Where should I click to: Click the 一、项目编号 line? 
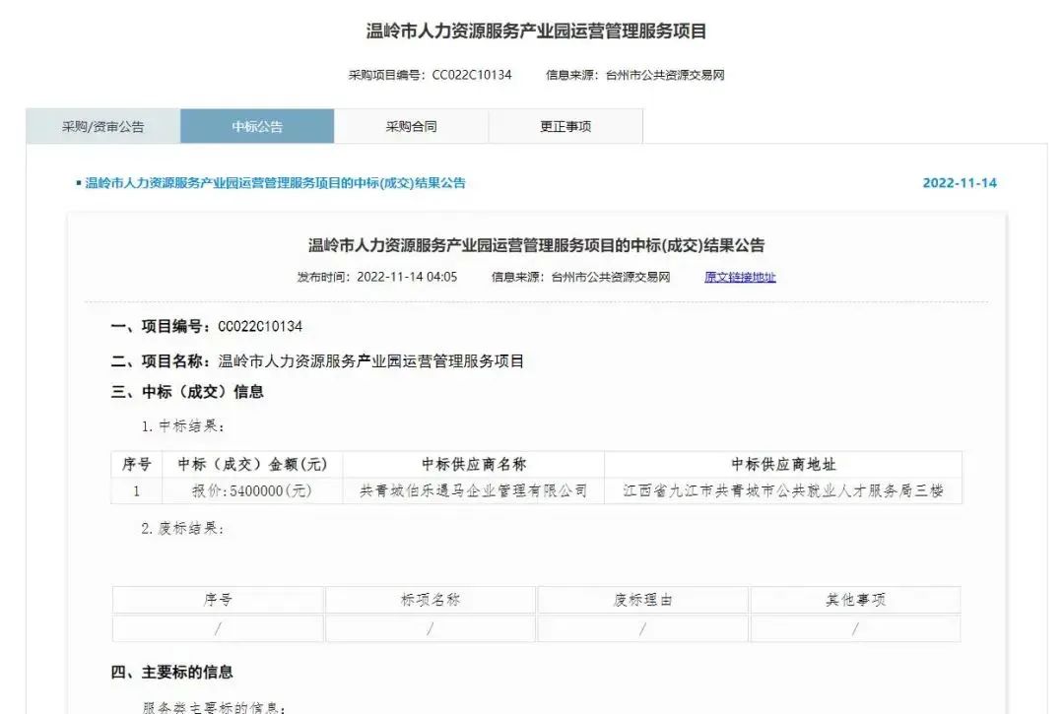(x=206, y=326)
